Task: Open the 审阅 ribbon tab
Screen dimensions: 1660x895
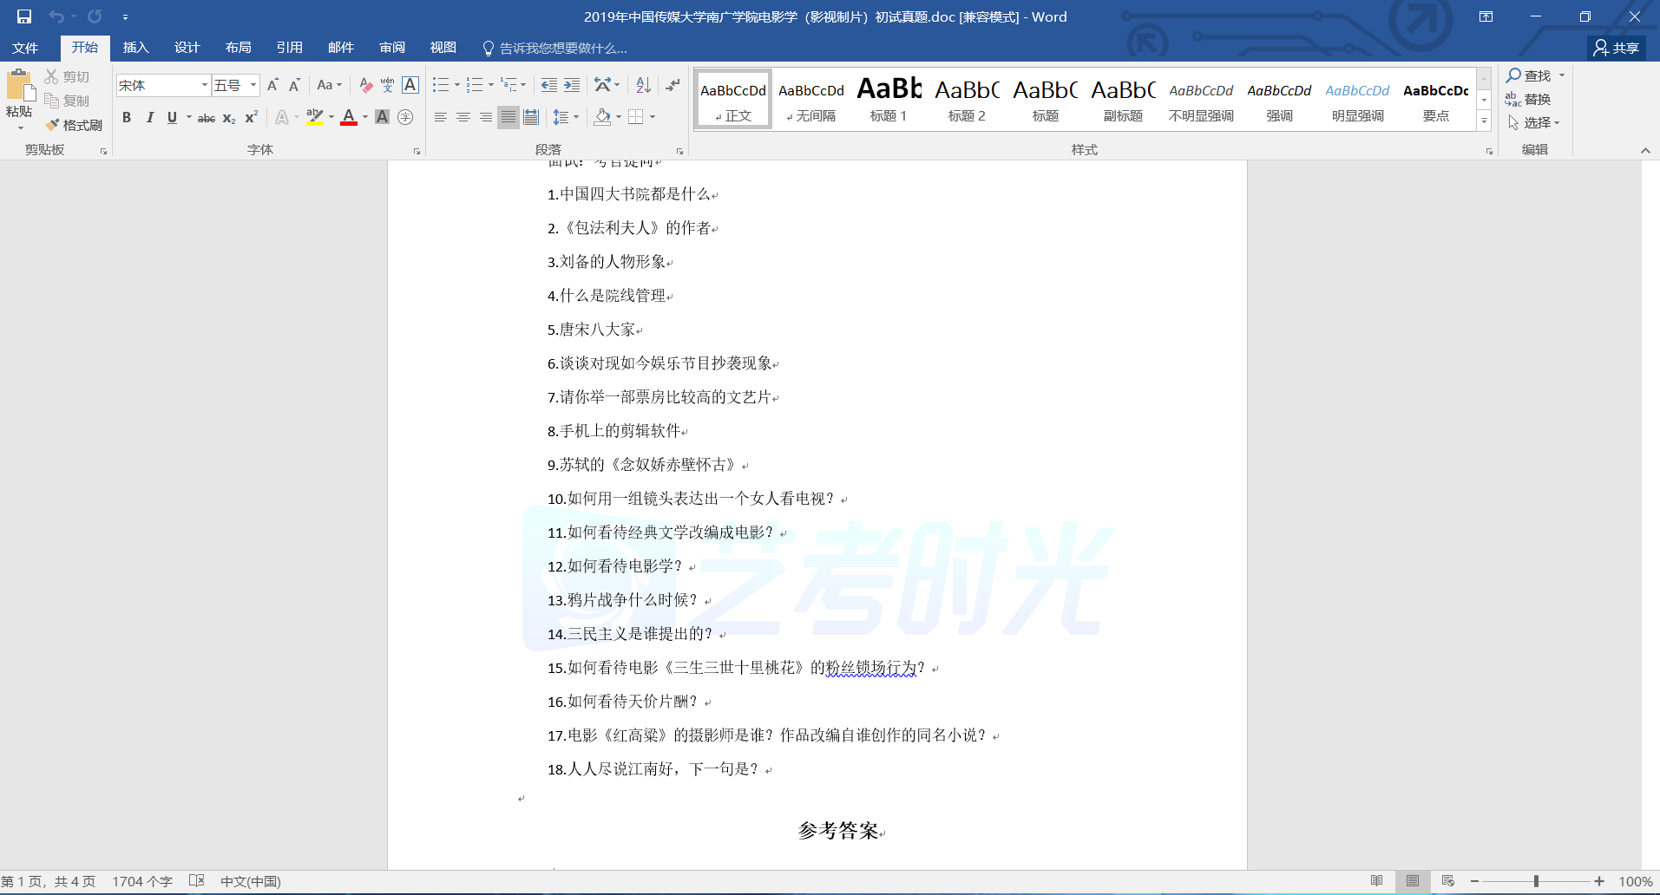Action: coord(392,48)
